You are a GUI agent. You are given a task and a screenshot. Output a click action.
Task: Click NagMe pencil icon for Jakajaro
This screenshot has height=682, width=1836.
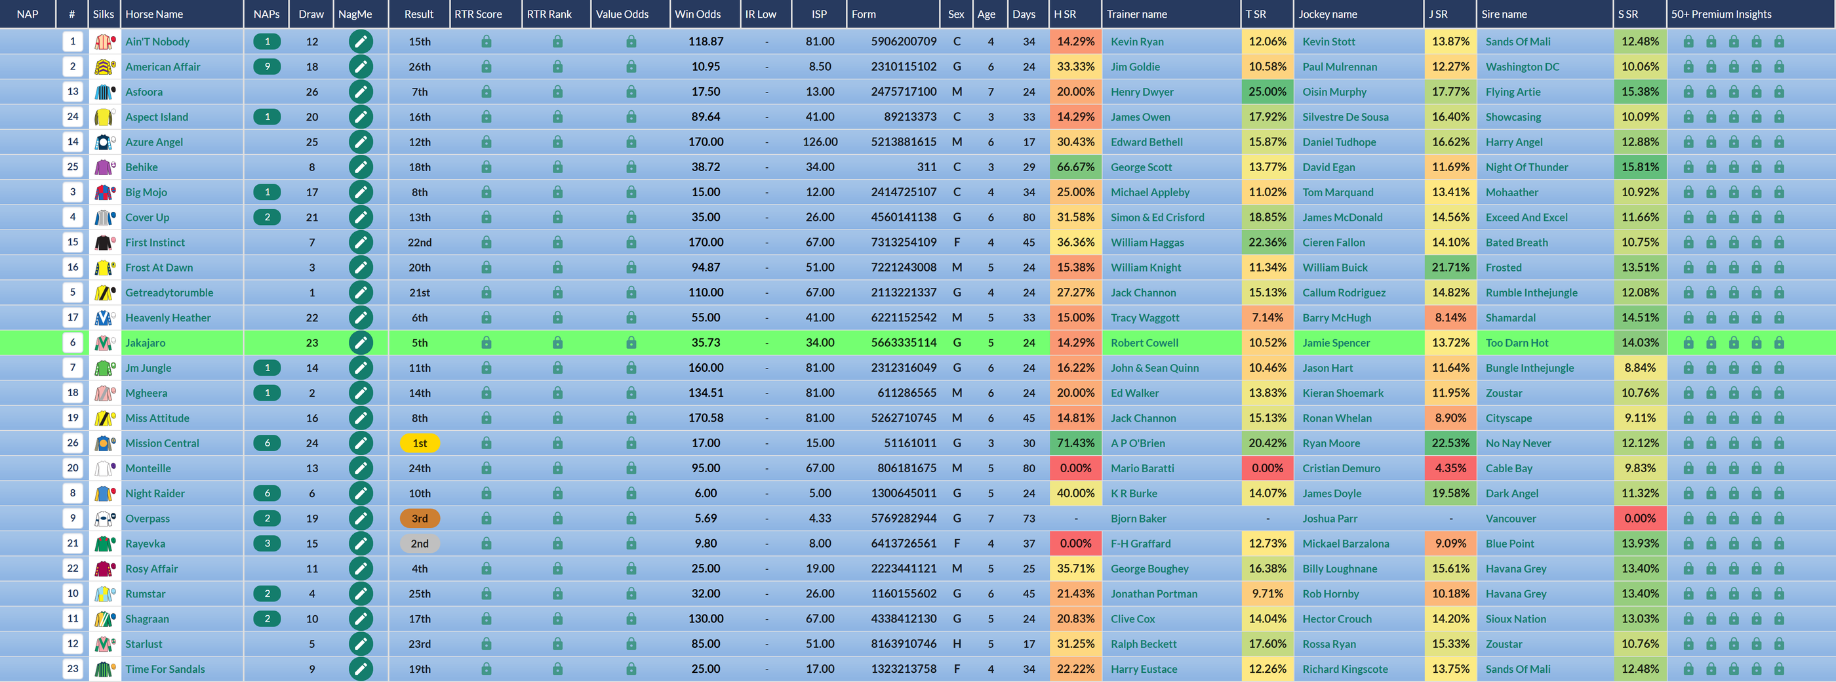361,343
